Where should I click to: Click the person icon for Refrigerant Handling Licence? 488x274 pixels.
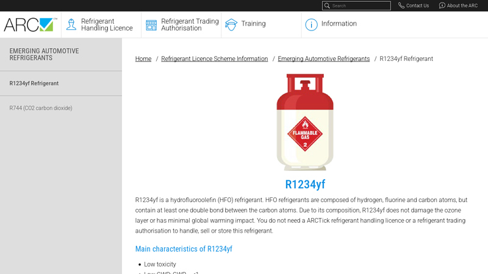coord(71,25)
